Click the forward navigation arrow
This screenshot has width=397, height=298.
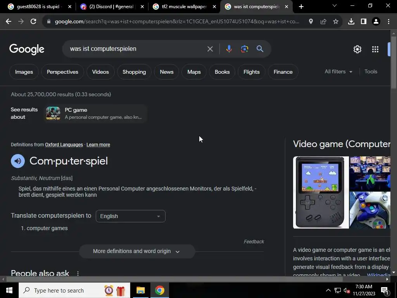point(21,22)
